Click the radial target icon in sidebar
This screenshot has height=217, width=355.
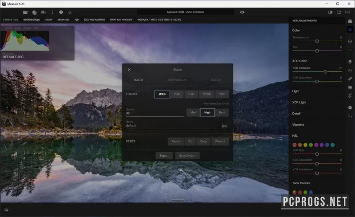pos(350,41)
